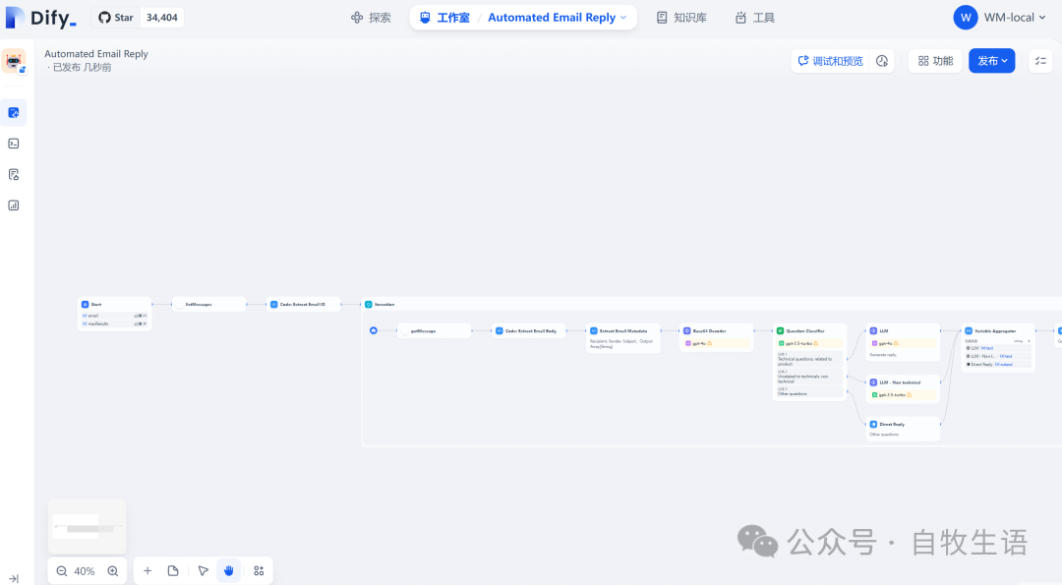Open the GitHub Star button

[x=116, y=18]
